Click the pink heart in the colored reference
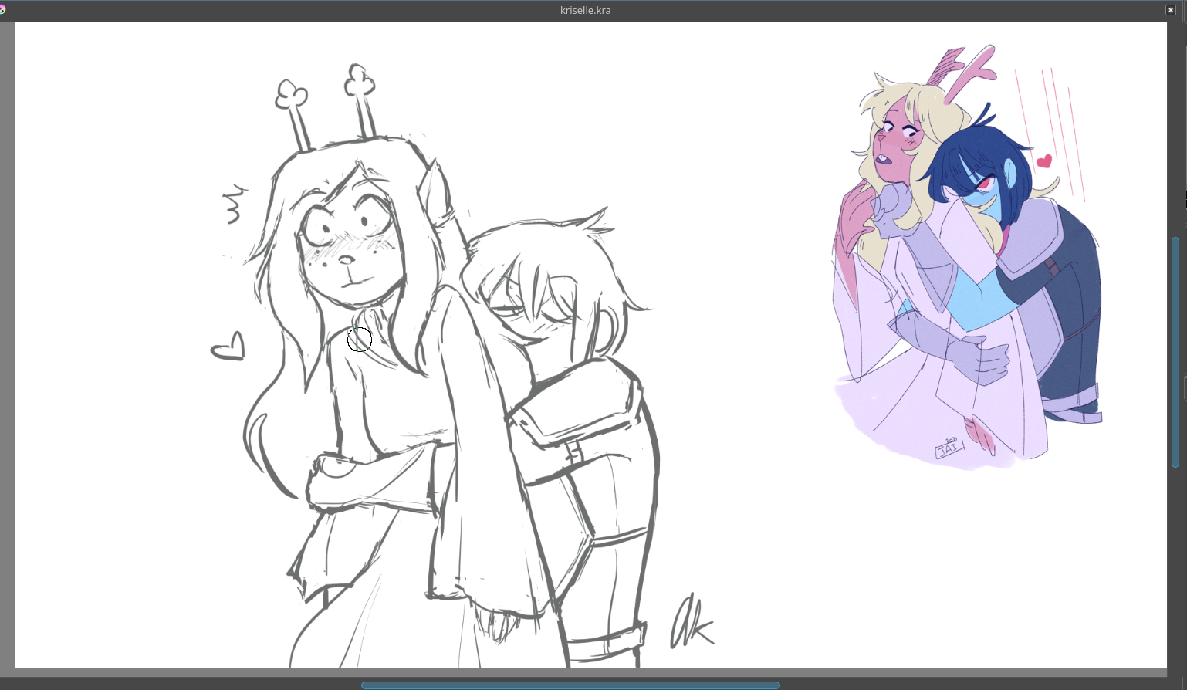This screenshot has height=690, width=1187. 1043,161
